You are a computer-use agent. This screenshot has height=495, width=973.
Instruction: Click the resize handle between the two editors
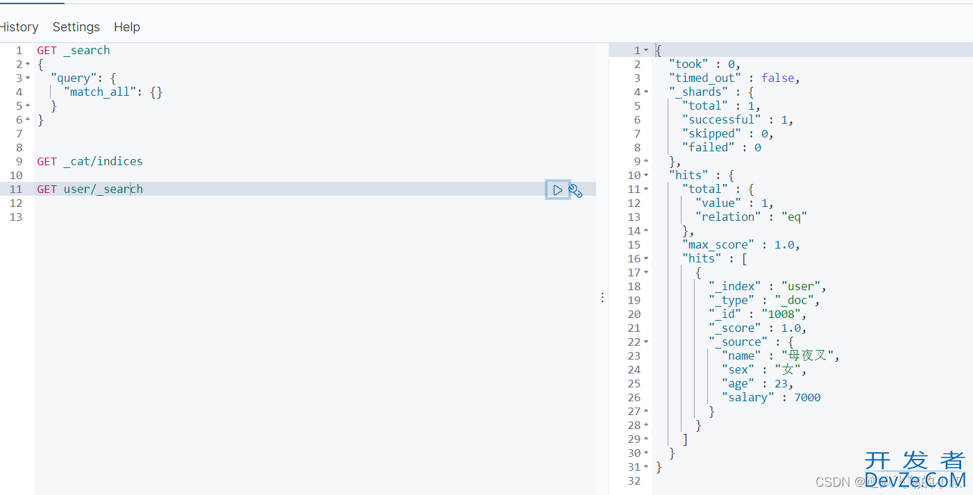coord(602,297)
